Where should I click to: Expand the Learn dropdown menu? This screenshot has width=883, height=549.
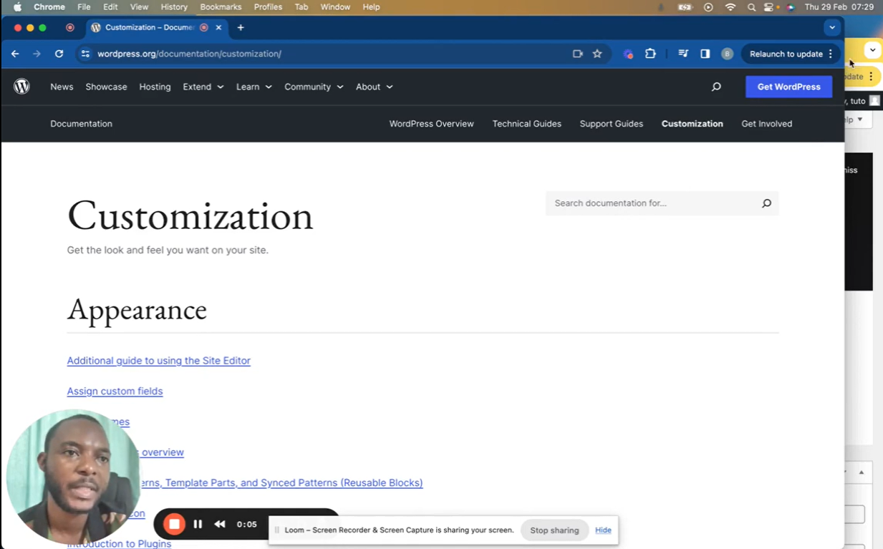254,87
